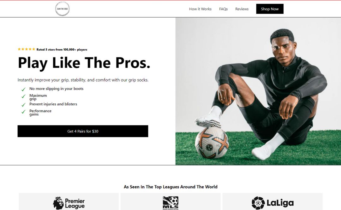Screen dimensions: 341x210
Task: Click green checkmark beside Maximum grip
Action: [23, 96]
